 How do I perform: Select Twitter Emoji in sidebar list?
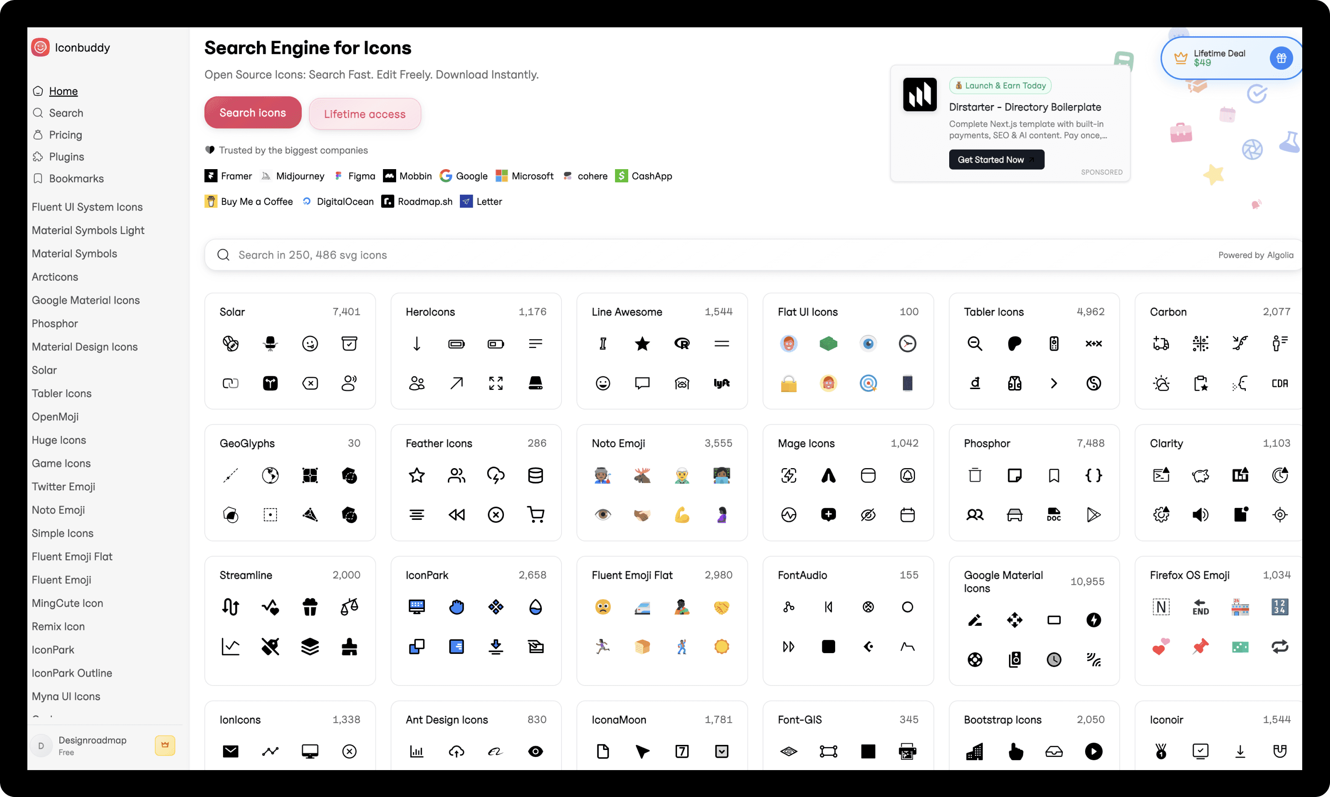(63, 486)
